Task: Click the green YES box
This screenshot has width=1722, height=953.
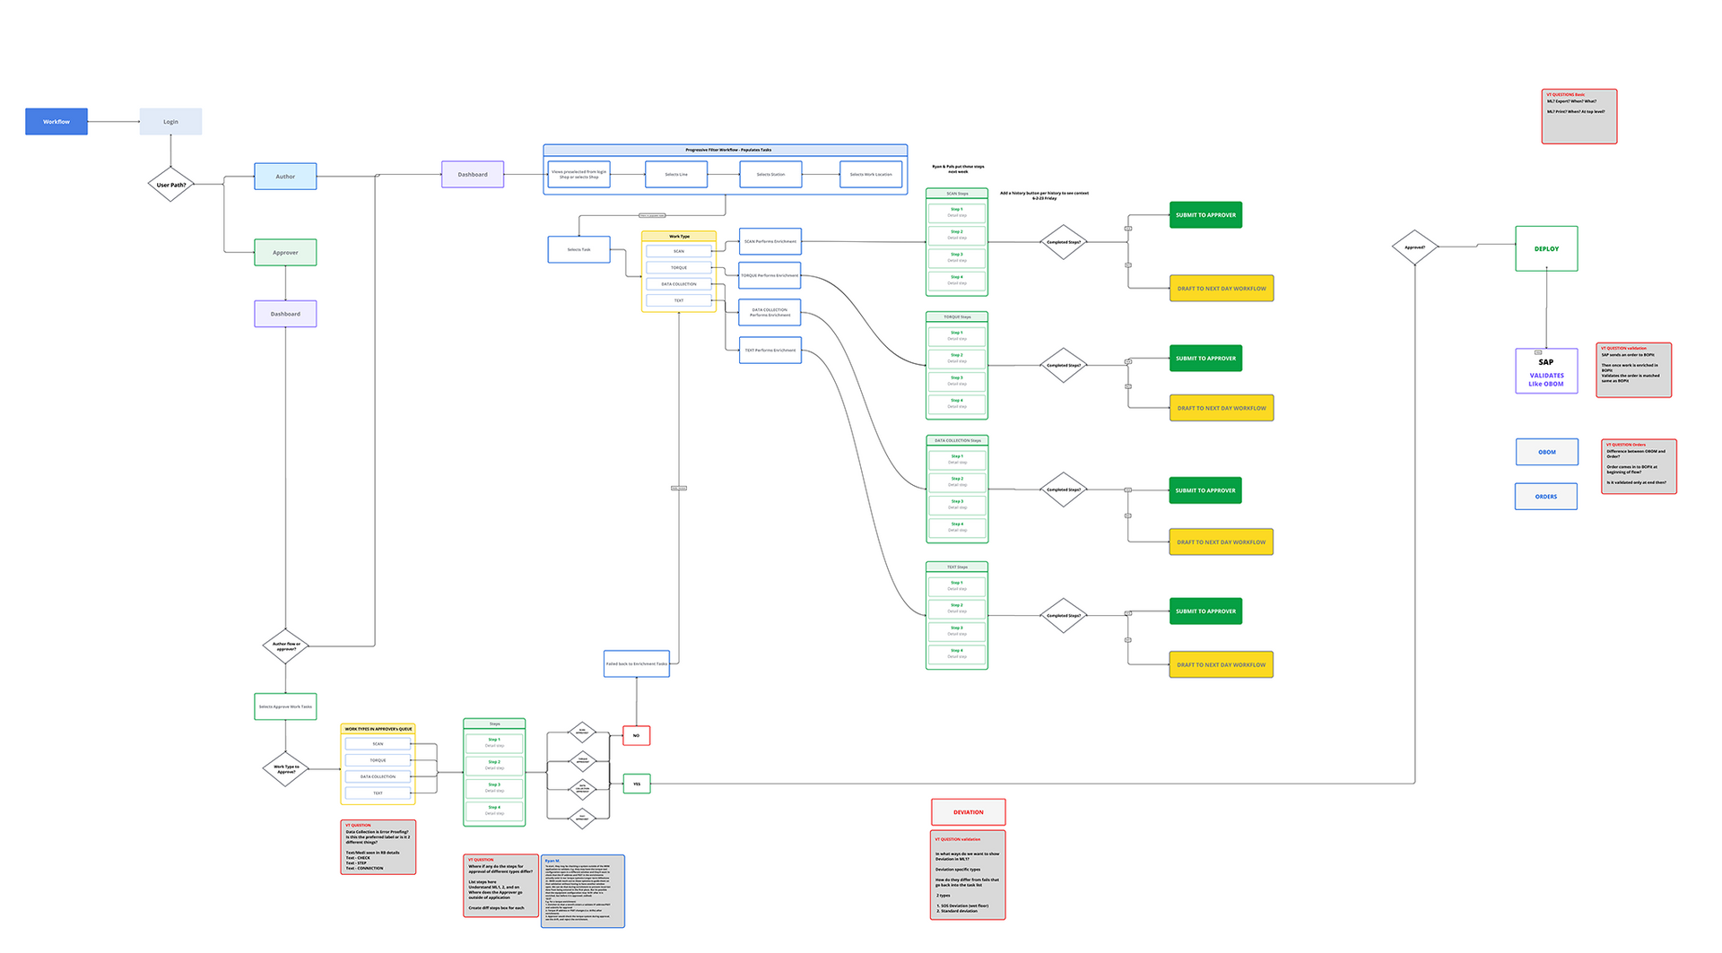Action: tap(637, 784)
